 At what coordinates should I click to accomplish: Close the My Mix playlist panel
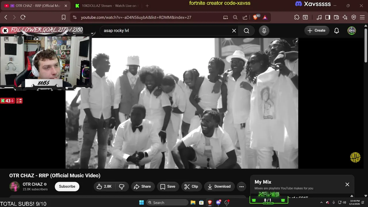347,185
